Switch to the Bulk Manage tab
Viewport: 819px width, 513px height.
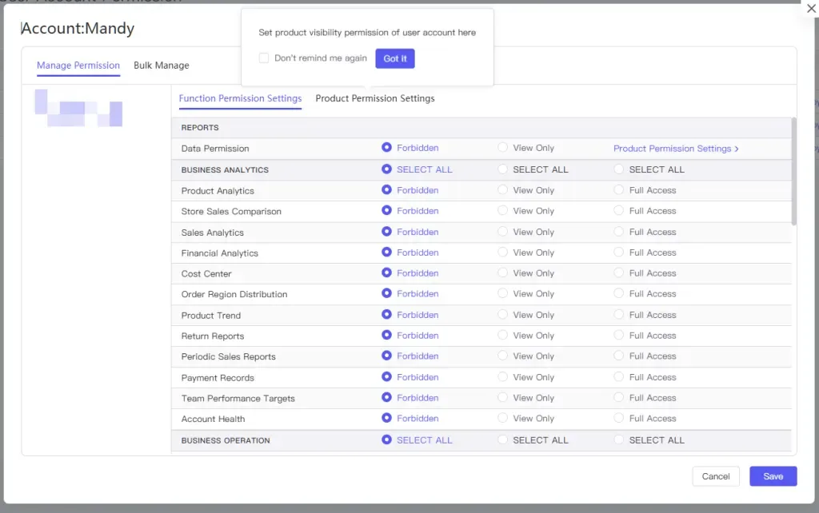pyautogui.click(x=162, y=66)
